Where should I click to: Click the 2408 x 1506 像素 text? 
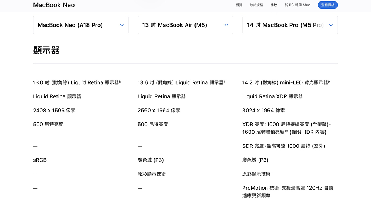click(x=54, y=110)
